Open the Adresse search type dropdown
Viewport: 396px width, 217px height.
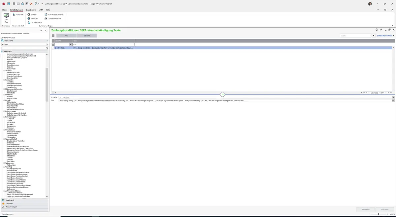pos(47,44)
